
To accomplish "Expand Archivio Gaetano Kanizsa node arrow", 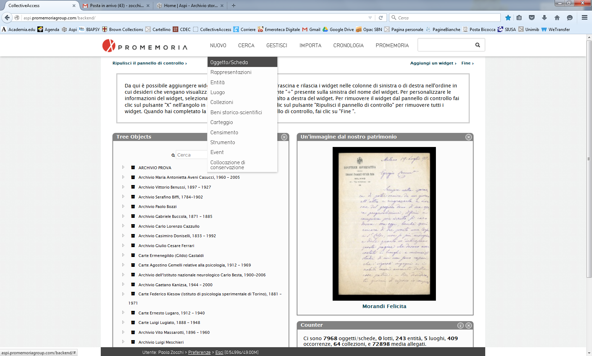I will click(123, 284).
